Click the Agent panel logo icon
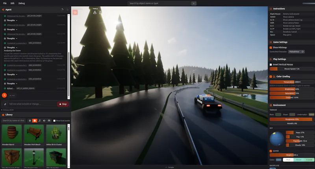Image resolution: width=315 pixels, height=169 pixels. click(x=3, y=9)
